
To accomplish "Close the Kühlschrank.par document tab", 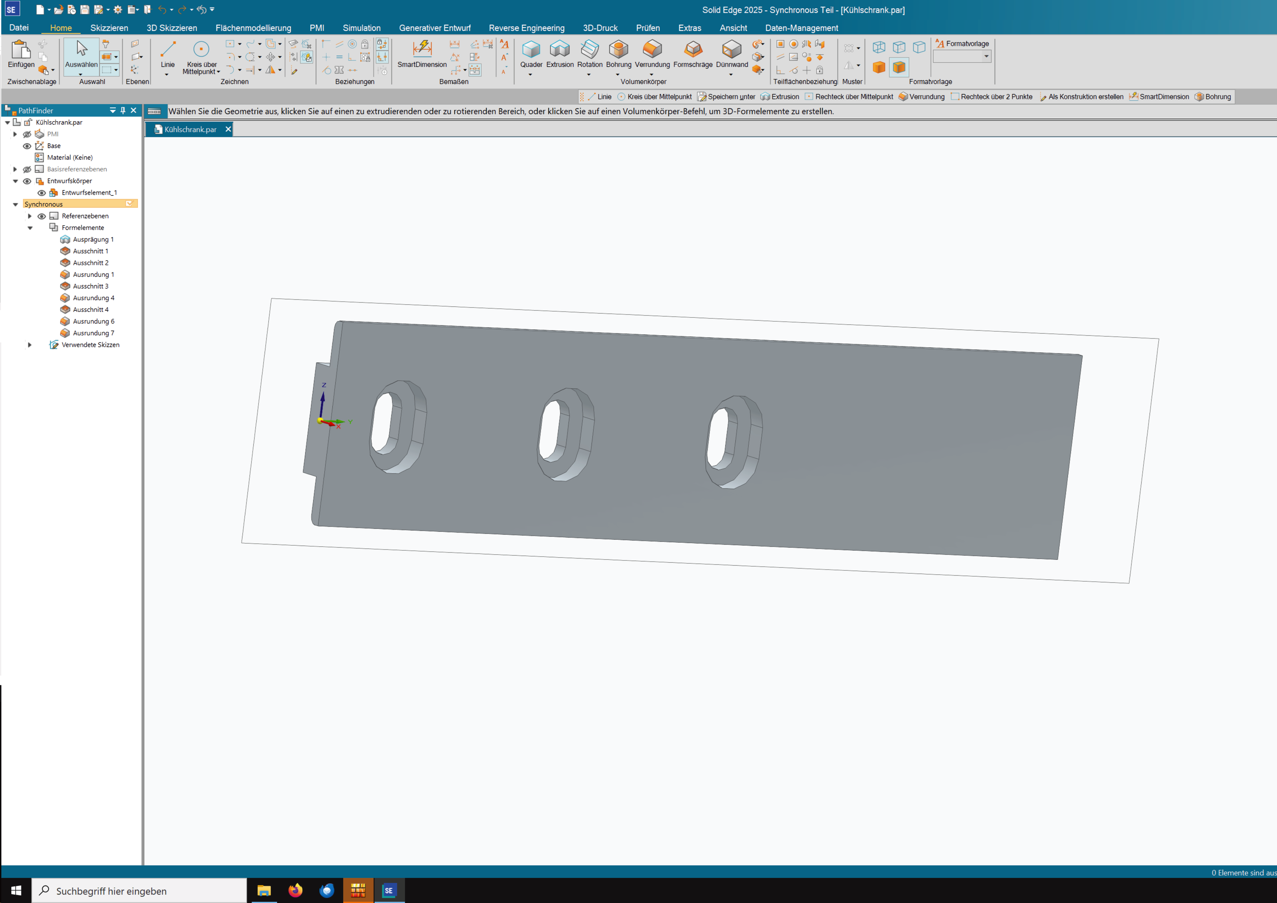I will [x=228, y=129].
